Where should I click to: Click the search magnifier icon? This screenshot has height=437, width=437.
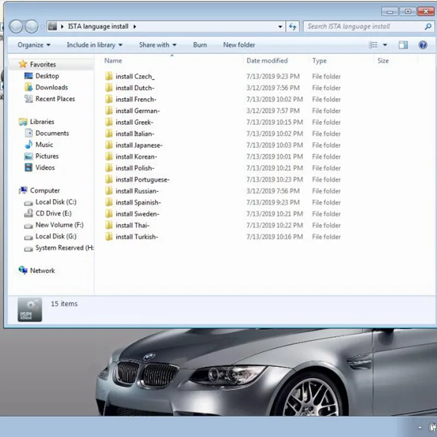(x=428, y=26)
